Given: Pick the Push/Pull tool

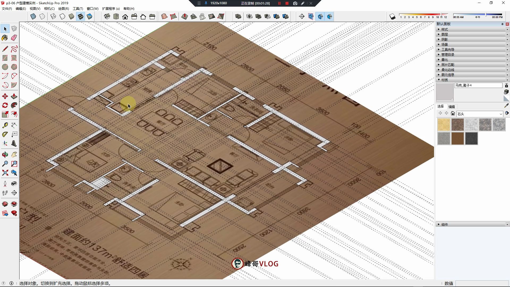Looking at the screenshot, I should coord(14,96).
